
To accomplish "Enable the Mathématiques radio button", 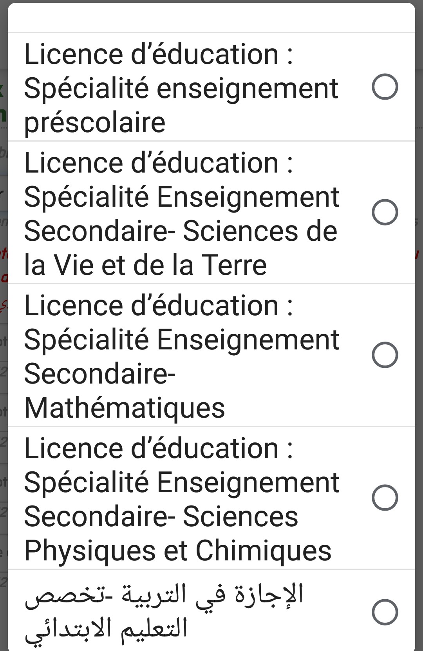I will 385,355.
